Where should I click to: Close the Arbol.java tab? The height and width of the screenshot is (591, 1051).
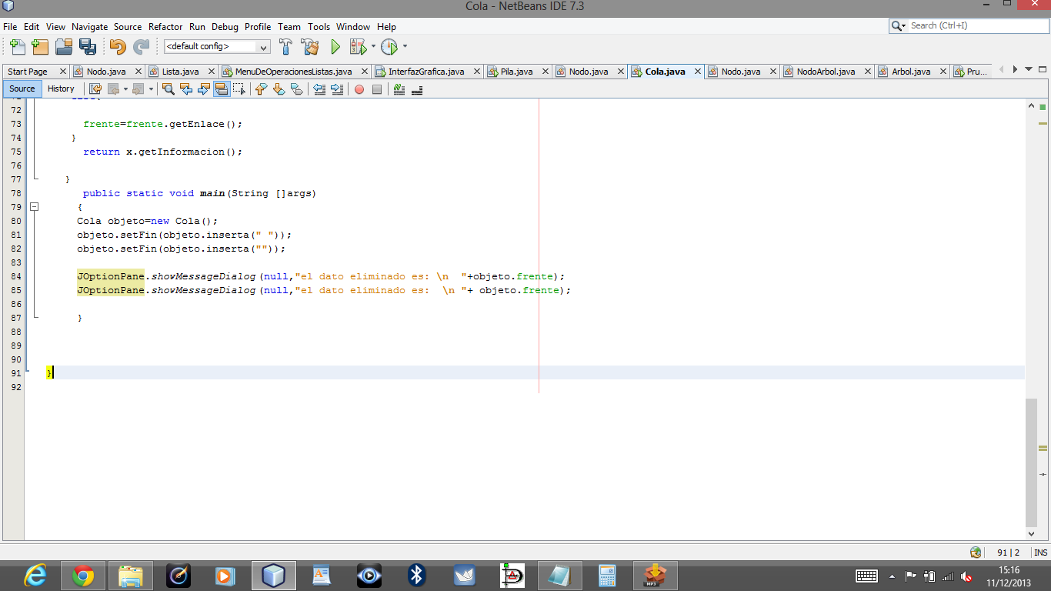tap(943, 72)
